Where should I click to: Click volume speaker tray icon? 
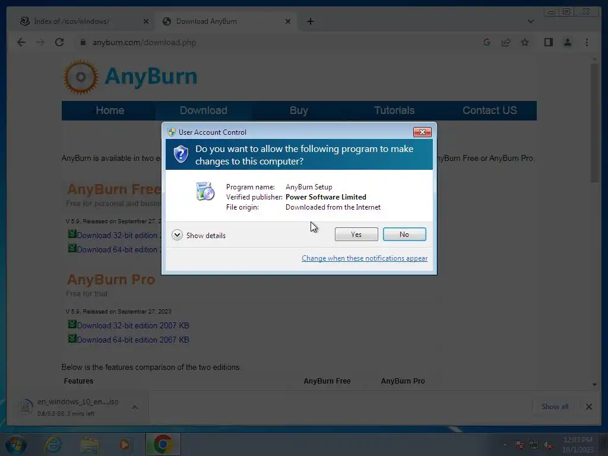pyautogui.click(x=548, y=445)
